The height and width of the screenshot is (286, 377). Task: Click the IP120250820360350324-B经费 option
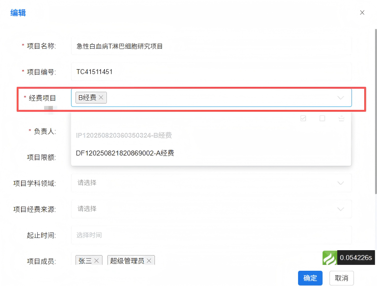pos(124,135)
